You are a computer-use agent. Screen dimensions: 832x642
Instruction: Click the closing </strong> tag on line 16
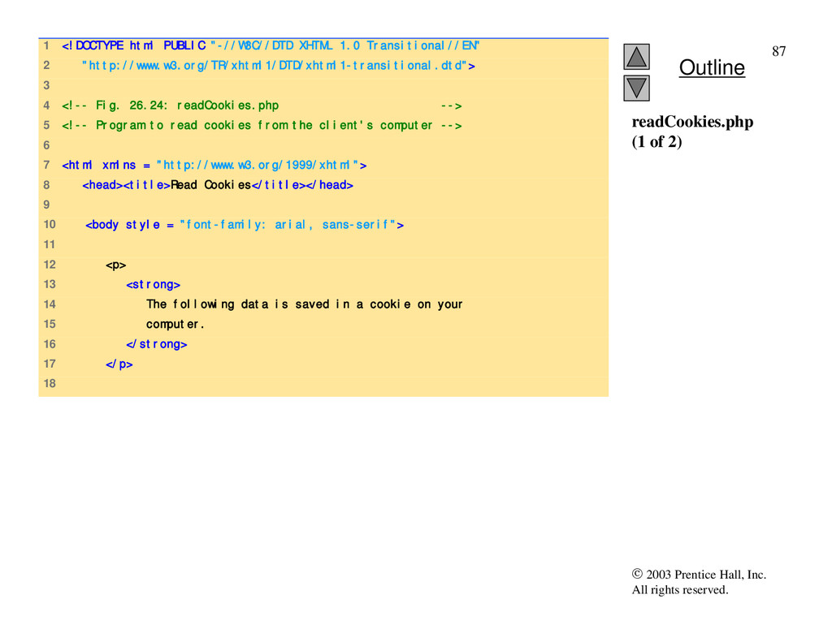tap(157, 345)
